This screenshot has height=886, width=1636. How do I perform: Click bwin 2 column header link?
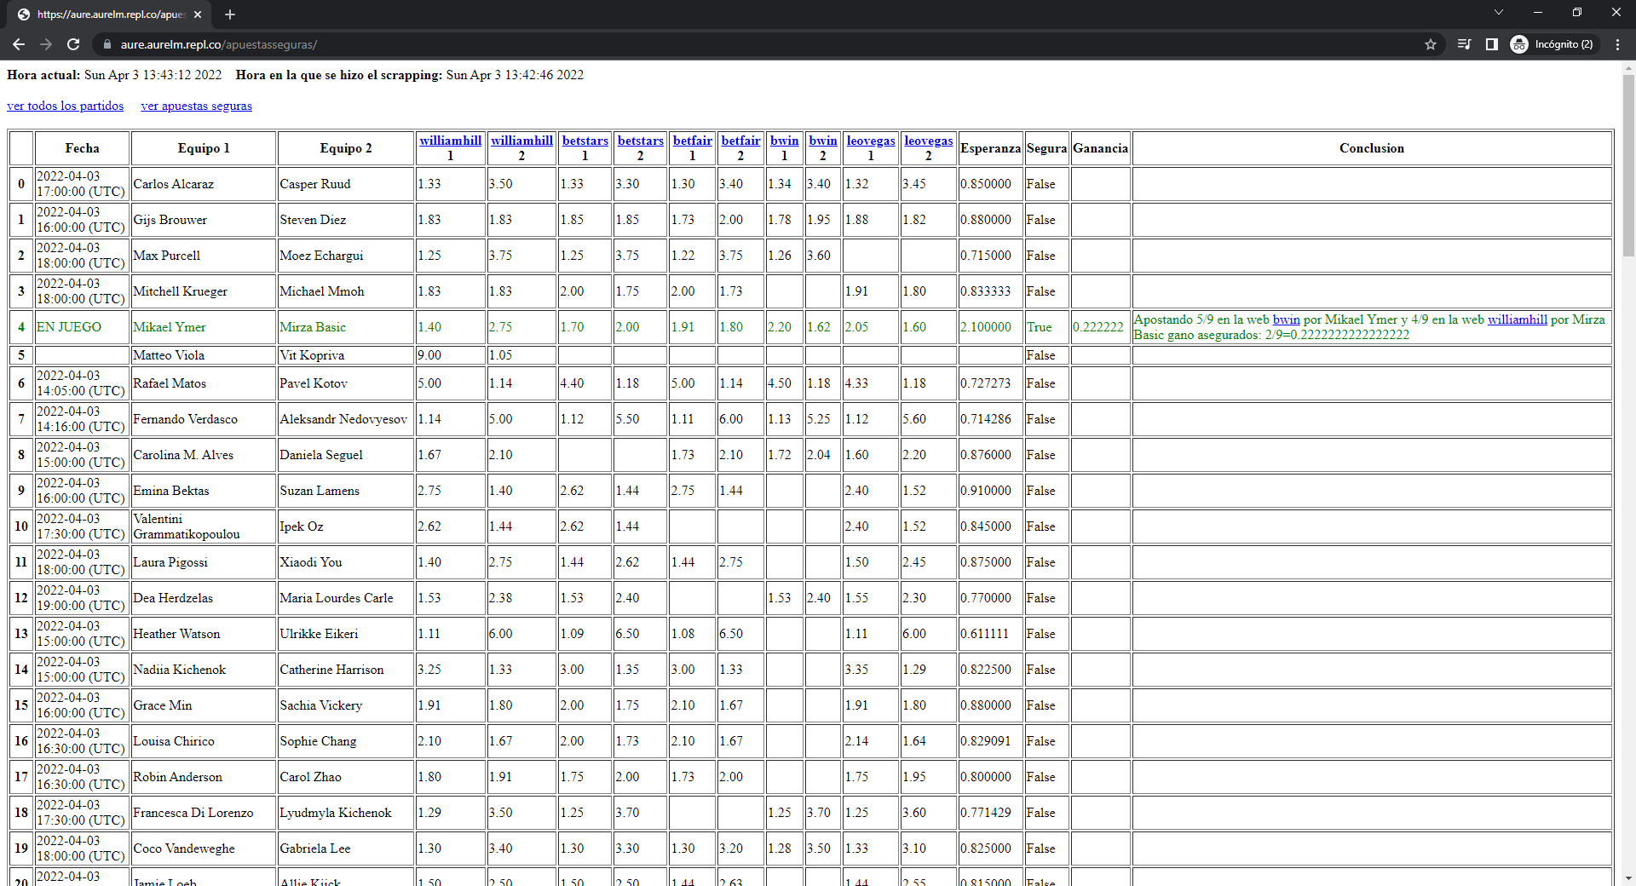point(823,141)
